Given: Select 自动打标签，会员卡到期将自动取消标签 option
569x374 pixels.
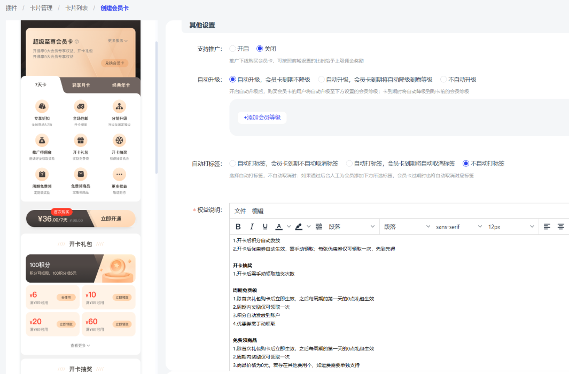Looking at the screenshot, I should click(x=350, y=163).
